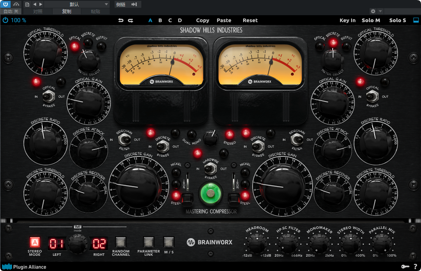The image size is (421, 271).
Task: Toggle the Parameter Link button
Action: tap(148, 242)
